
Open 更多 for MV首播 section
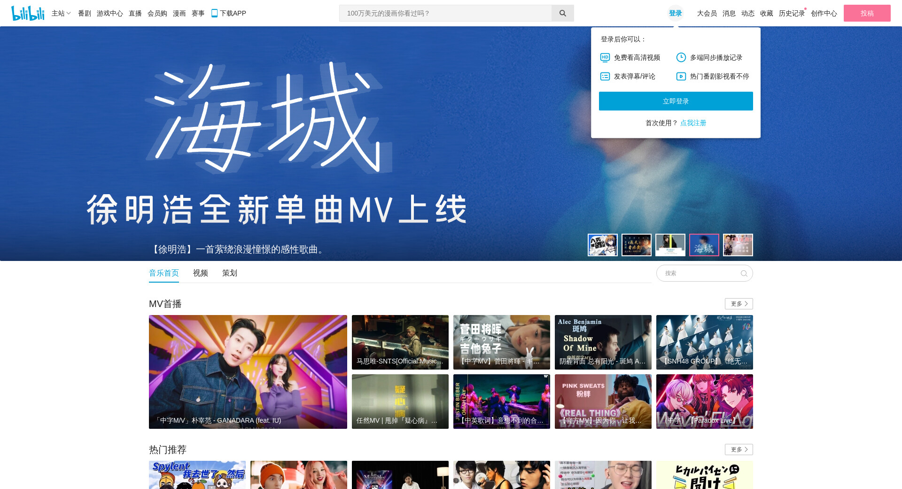[x=739, y=304]
